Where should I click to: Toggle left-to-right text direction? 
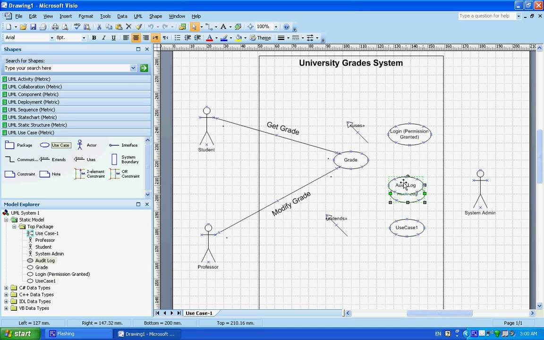pyautogui.click(x=155, y=38)
